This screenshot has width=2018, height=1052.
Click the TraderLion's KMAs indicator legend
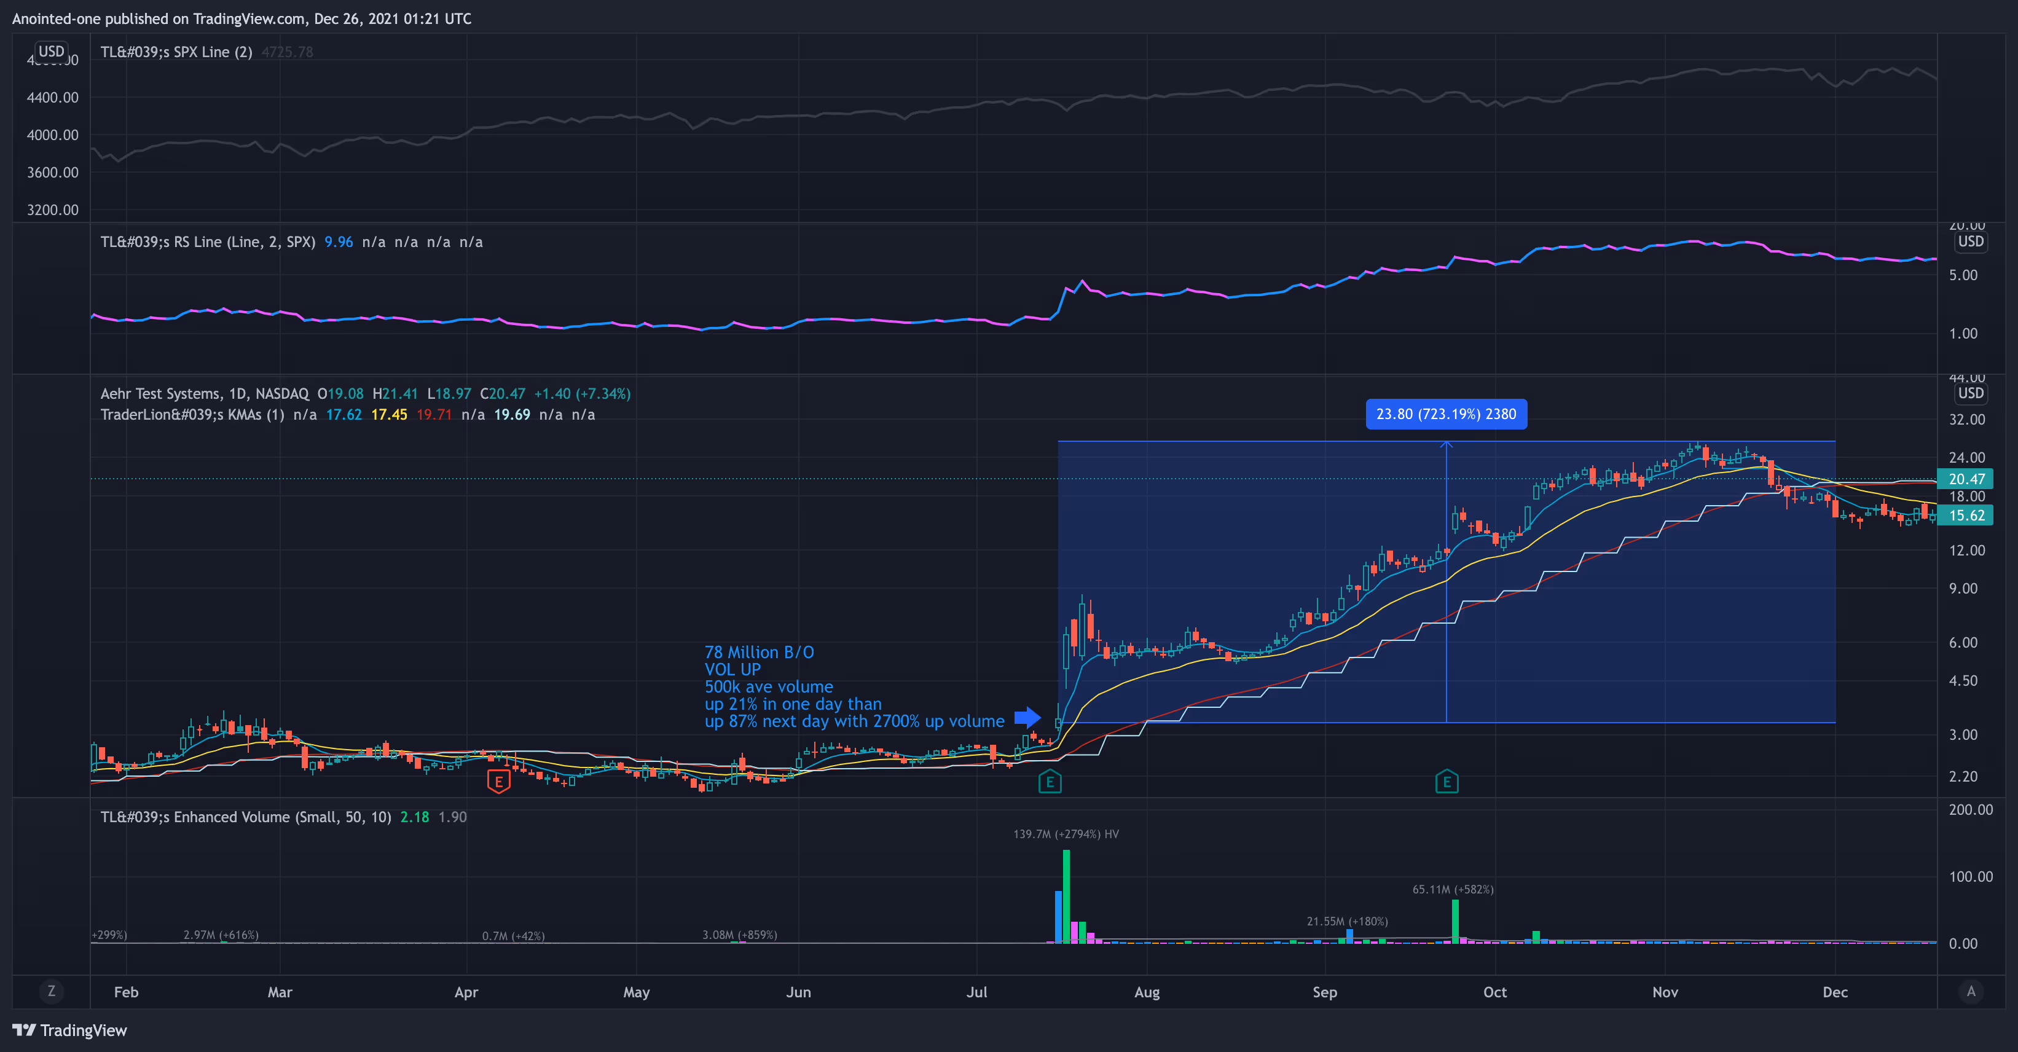(x=192, y=414)
